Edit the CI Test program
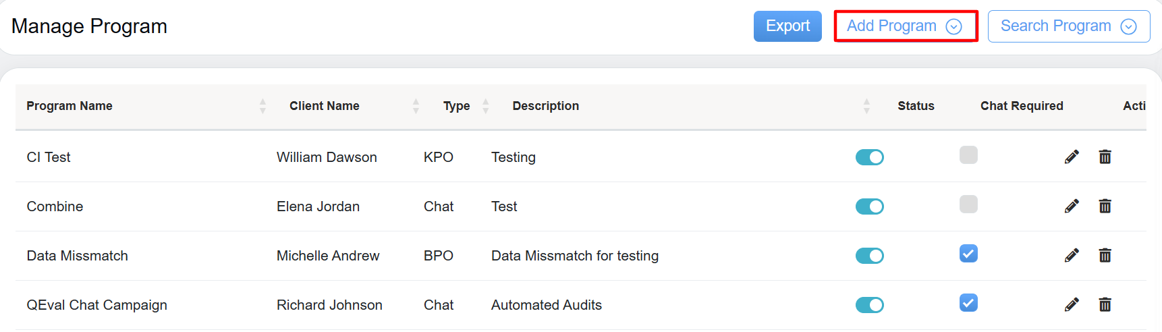Screen dimensions: 1162x332 pos(1072,157)
